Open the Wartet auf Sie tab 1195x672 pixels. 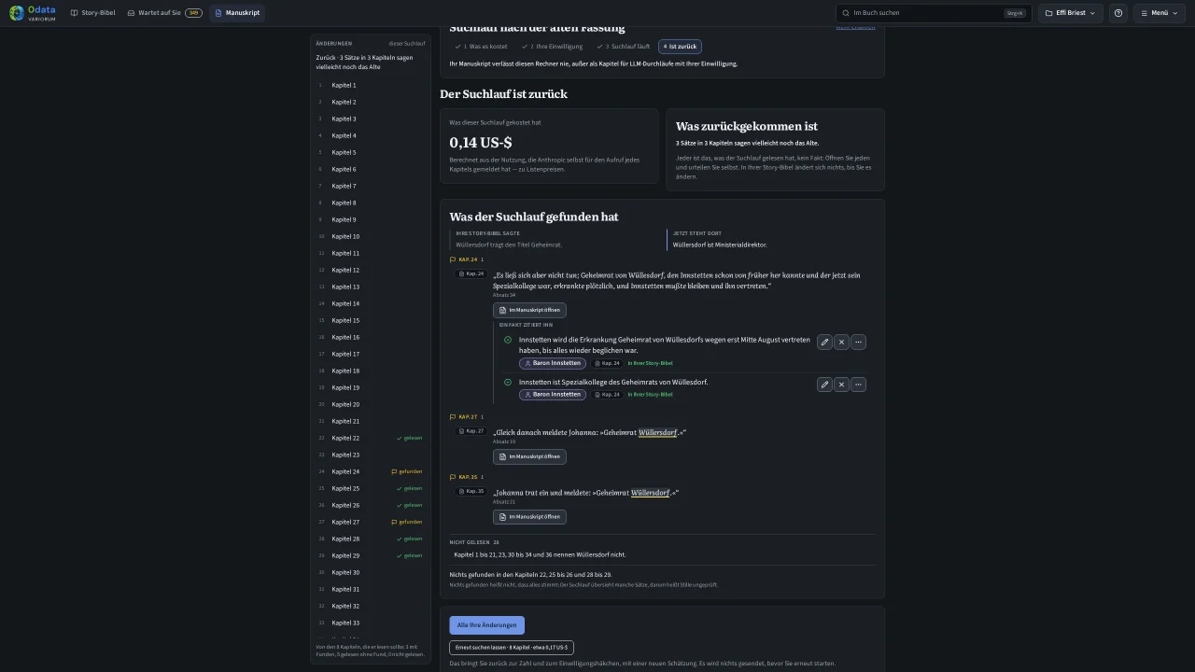(x=164, y=13)
